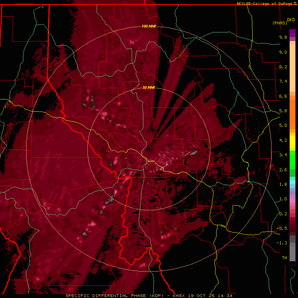
Task: Click the cyan band of the color bar
Action: click(x=292, y=182)
